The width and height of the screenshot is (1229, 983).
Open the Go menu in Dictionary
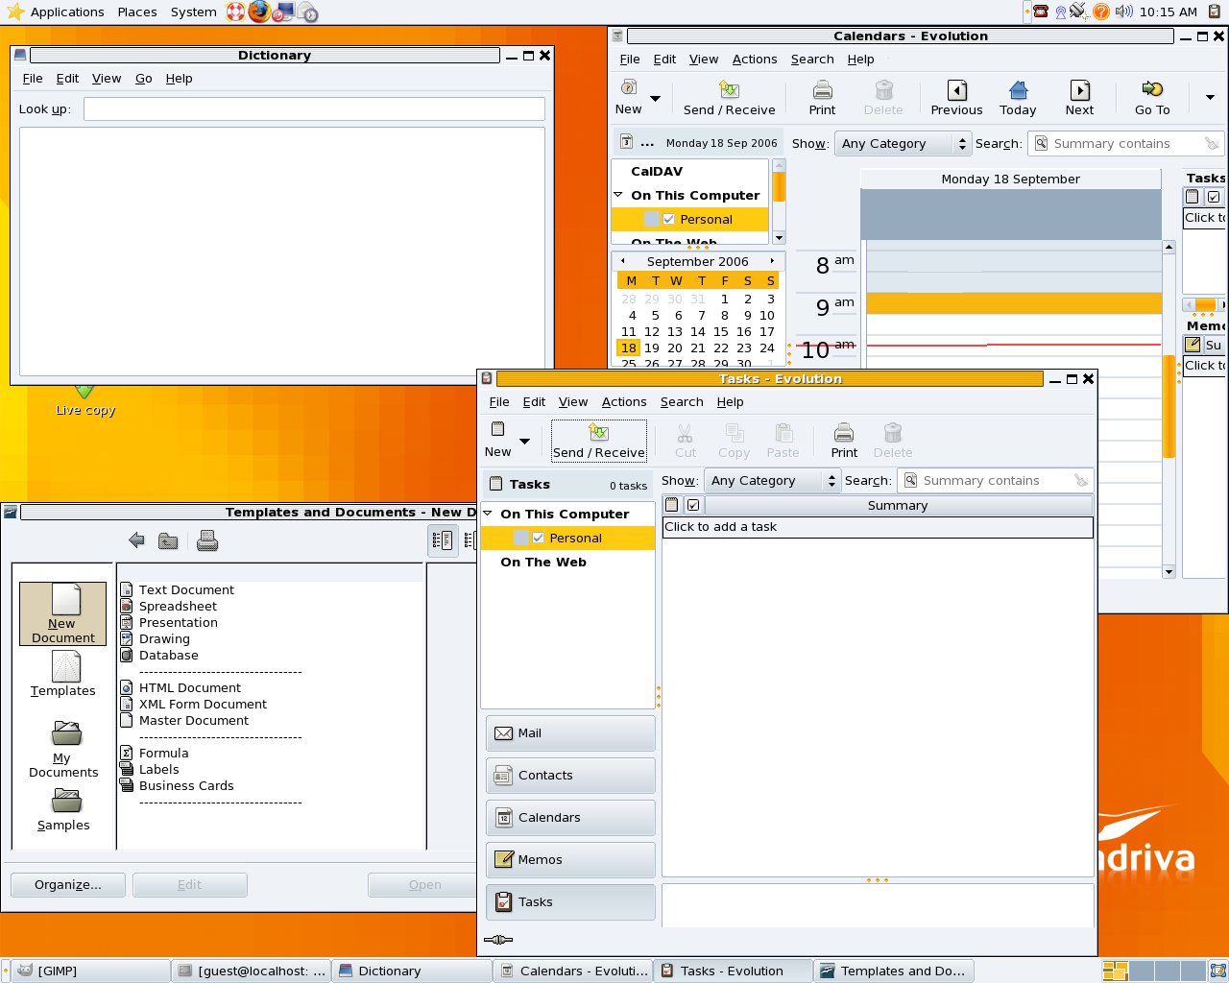click(x=143, y=78)
